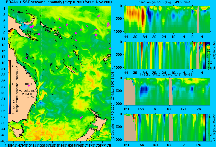The height and width of the screenshot is (147, 216).
Task: Click the 'vel. E (m/s) lon=155' label
Action: [x=214, y=55]
